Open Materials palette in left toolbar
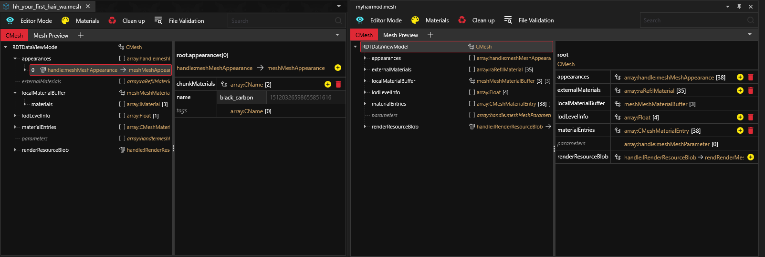Image resolution: width=765 pixels, height=257 pixels. (x=66, y=20)
